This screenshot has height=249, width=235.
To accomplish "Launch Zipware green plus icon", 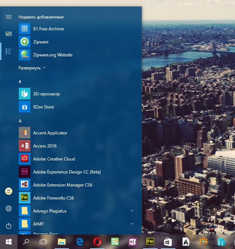I will pyautogui.click(x=25, y=42).
